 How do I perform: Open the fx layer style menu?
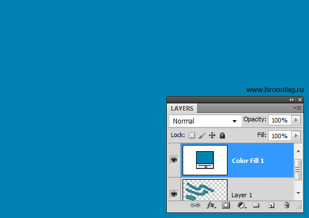point(211,205)
